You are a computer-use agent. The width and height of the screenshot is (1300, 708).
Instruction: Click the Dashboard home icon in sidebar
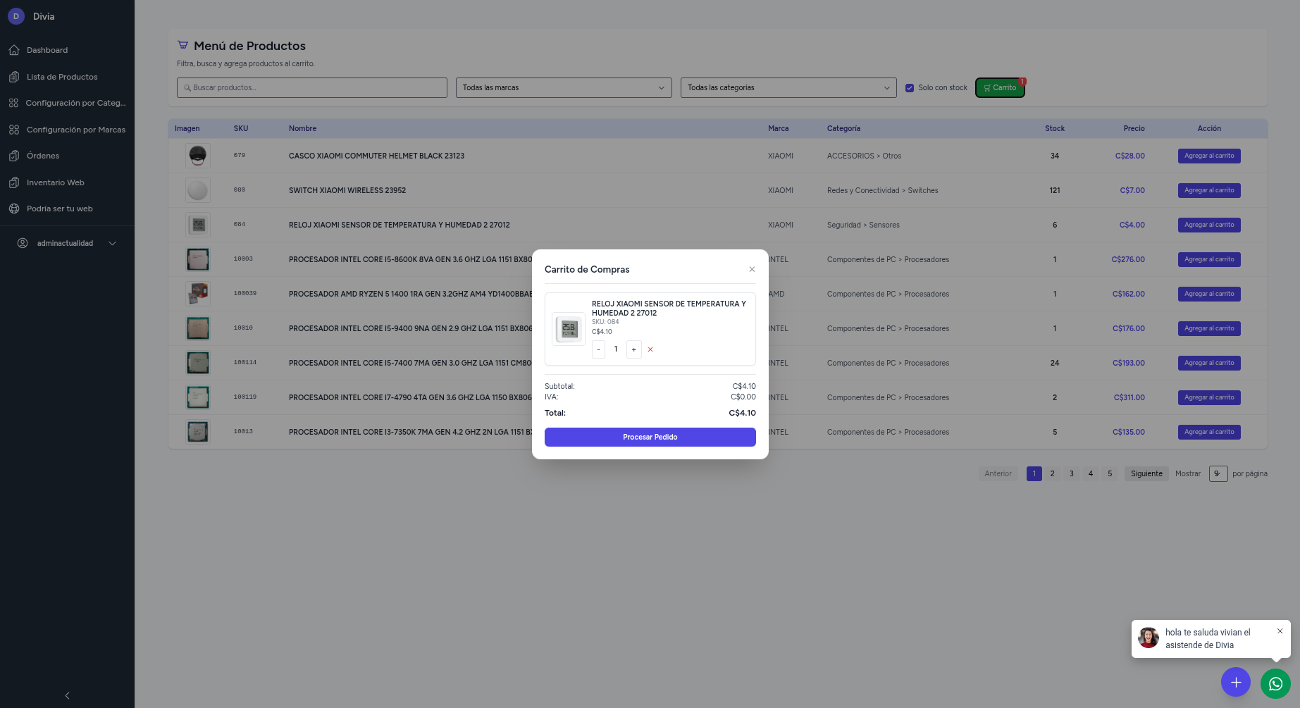tap(14, 50)
